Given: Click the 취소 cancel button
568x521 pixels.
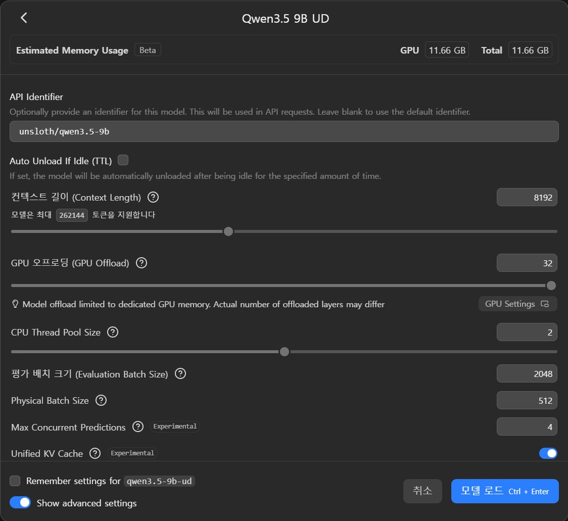Looking at the screenshot, I should (422, 491).
